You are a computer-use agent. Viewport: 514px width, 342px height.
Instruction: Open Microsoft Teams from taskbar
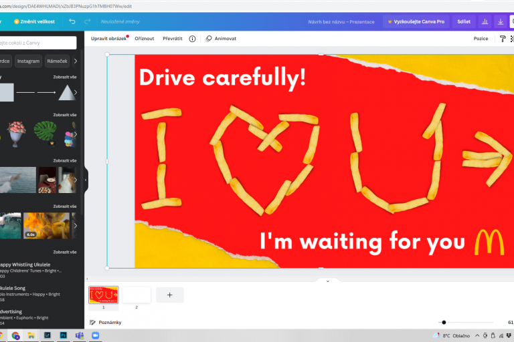(x=80, y=335)
